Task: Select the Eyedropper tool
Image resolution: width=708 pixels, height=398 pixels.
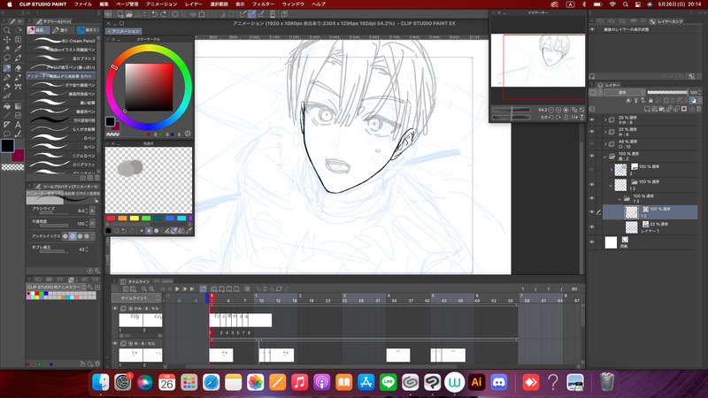Action: pos(18,49)
